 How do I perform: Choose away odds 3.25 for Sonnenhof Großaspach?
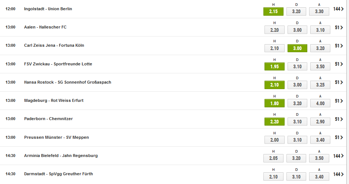point(320,85)
